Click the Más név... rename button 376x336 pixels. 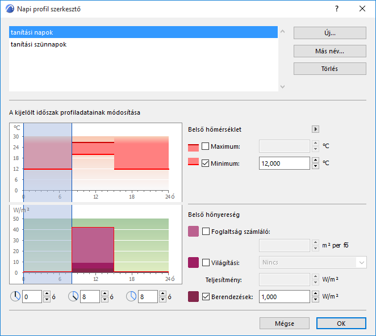[330, 51]
